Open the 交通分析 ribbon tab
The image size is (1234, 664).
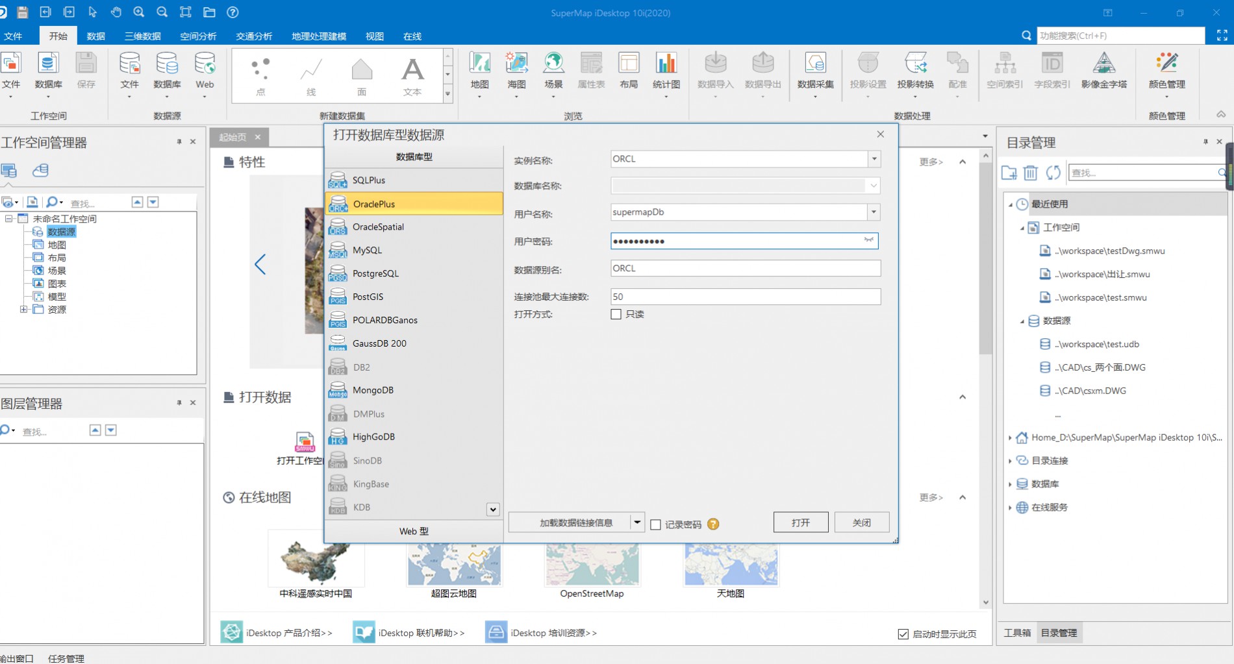click(x=254, y=36)
